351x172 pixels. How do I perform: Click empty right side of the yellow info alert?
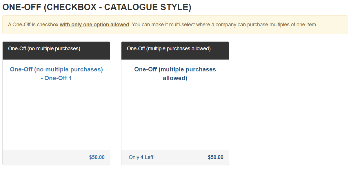(332, 25)
